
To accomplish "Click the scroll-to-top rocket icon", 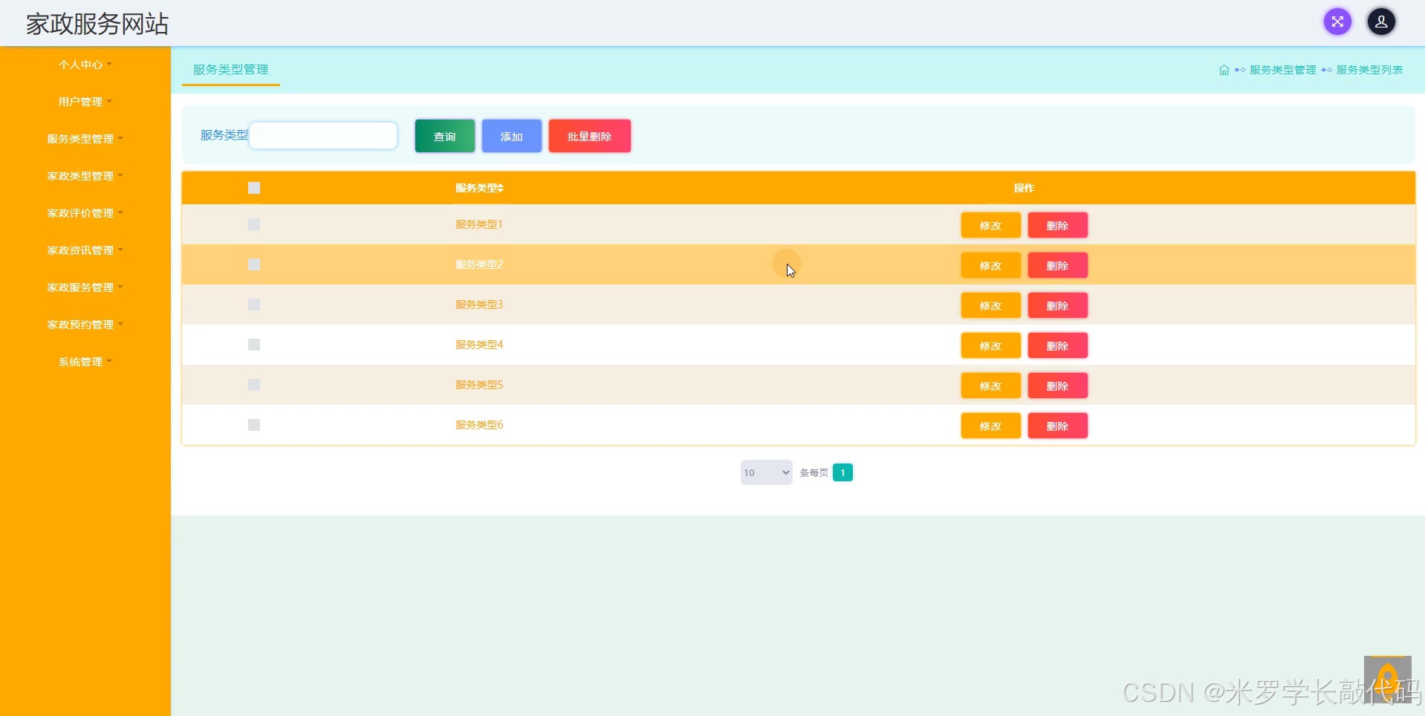I will [1387, 679].
